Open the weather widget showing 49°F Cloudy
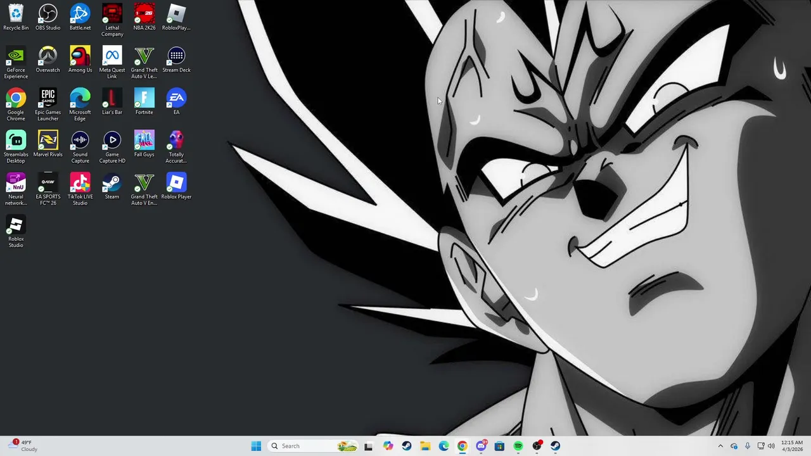Image resolution: width=811 pixels, height=456 pixels. click(x=24, y=446)
